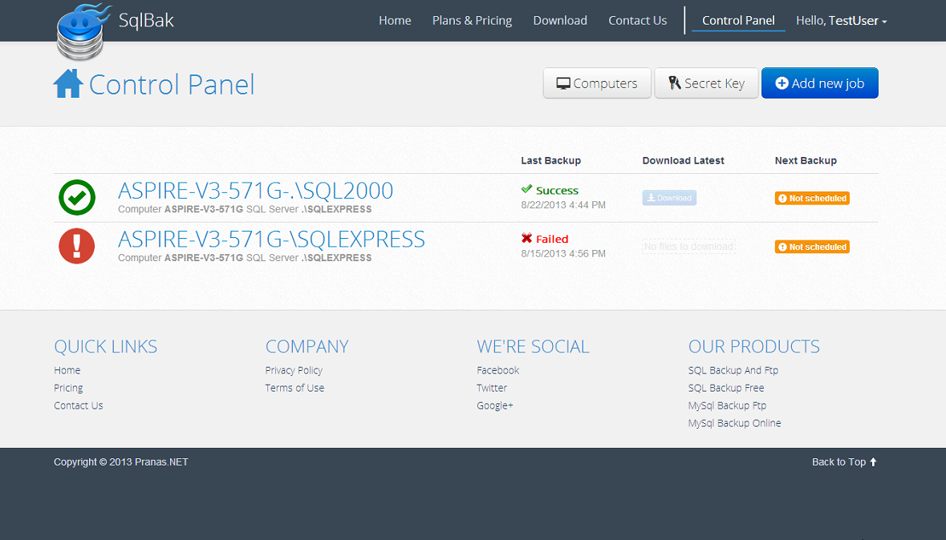Screen dimensions: 946x540
Task: Open the Download page from navigation
Action: click(560, 21)
